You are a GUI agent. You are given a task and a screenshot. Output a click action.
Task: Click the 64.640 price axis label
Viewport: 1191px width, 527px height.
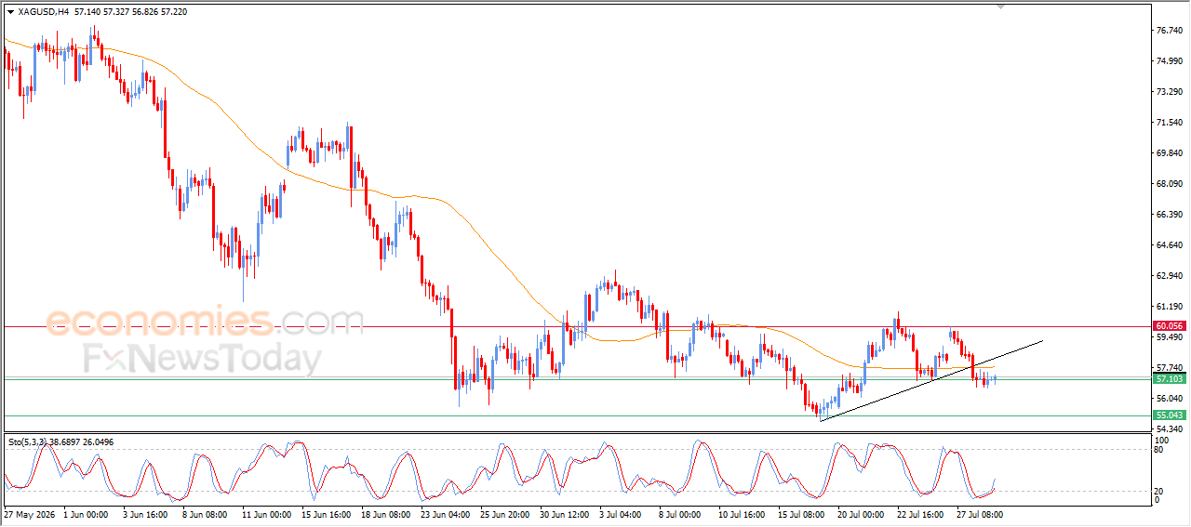click(x=1169, y=245)
